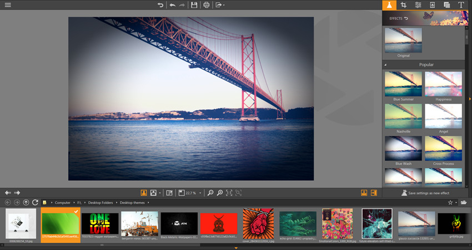The image size is (472, 250).
Task: Open the zoom percentage dropdown
Action: click(x=200, y=193)
